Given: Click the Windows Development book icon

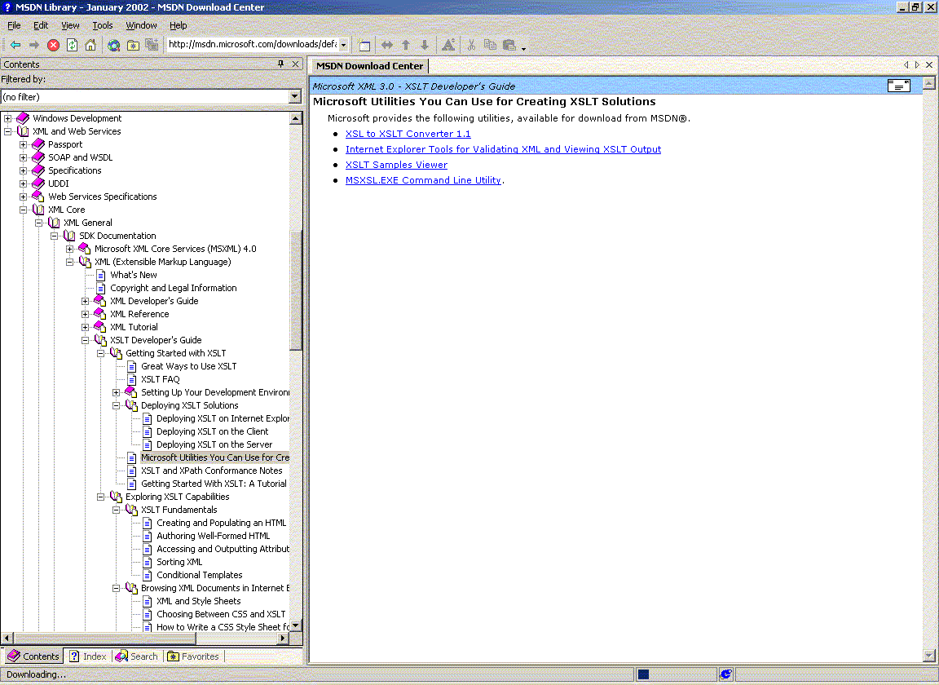Looking at the screenshot, I should coord(23,118).
